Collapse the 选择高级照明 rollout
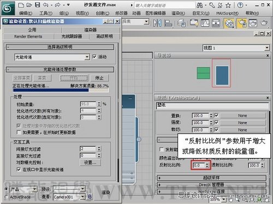Image resolution: width=273 pixels, height=204 pixels. tap(60, 47)
